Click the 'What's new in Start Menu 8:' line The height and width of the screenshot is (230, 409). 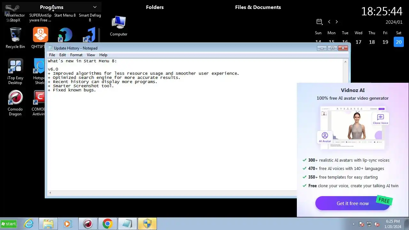tap(82, 61)
